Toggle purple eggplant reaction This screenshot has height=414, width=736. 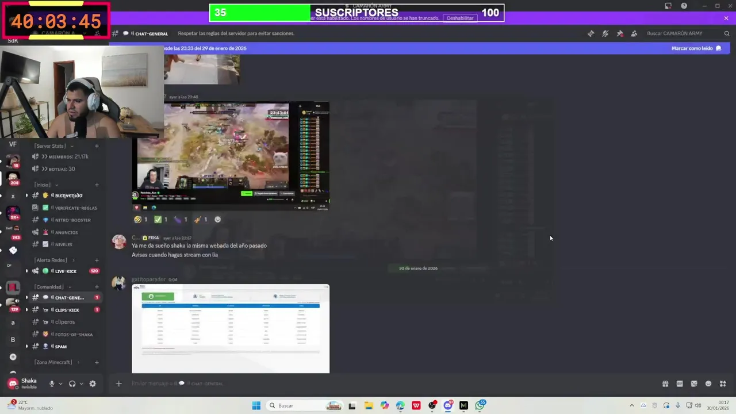point(181,219)
